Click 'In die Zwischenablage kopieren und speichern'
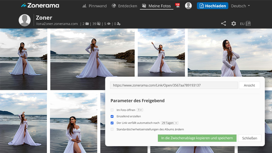 pos(197,138)
